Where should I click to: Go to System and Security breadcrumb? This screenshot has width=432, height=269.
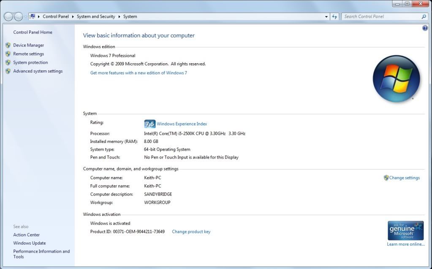pos(96,16)
